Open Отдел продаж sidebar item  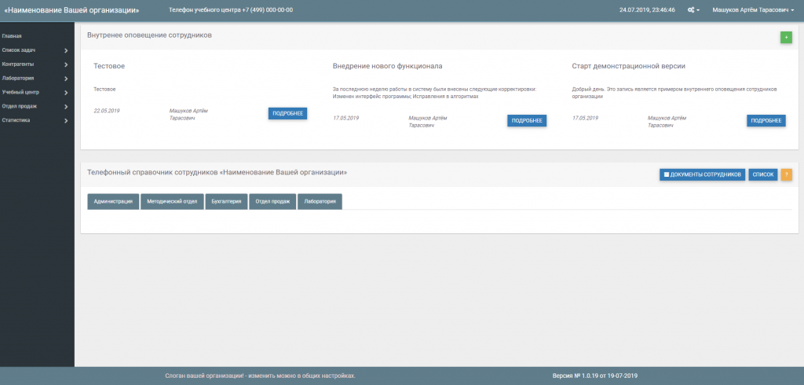point(20,106)
